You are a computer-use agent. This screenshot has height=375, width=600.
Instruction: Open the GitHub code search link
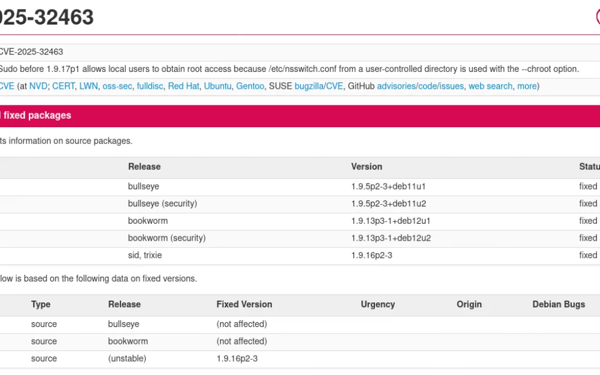tap(427, 86)
